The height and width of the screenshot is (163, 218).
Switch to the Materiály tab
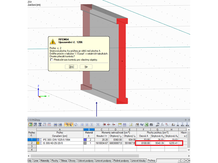(x=45, y=160)
